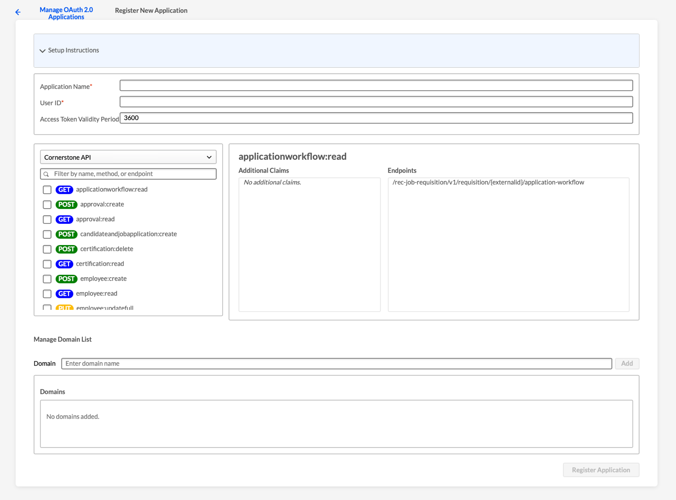
Task: Check the approval:create scope checkbox
Action: coord(47,204)
